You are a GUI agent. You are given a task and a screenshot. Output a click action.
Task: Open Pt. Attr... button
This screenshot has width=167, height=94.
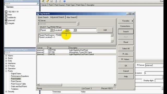[x=126, y=54]
